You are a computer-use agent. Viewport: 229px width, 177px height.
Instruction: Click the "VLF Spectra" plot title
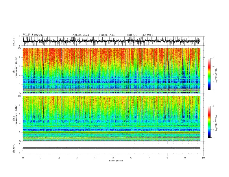(x=33, y=35)
